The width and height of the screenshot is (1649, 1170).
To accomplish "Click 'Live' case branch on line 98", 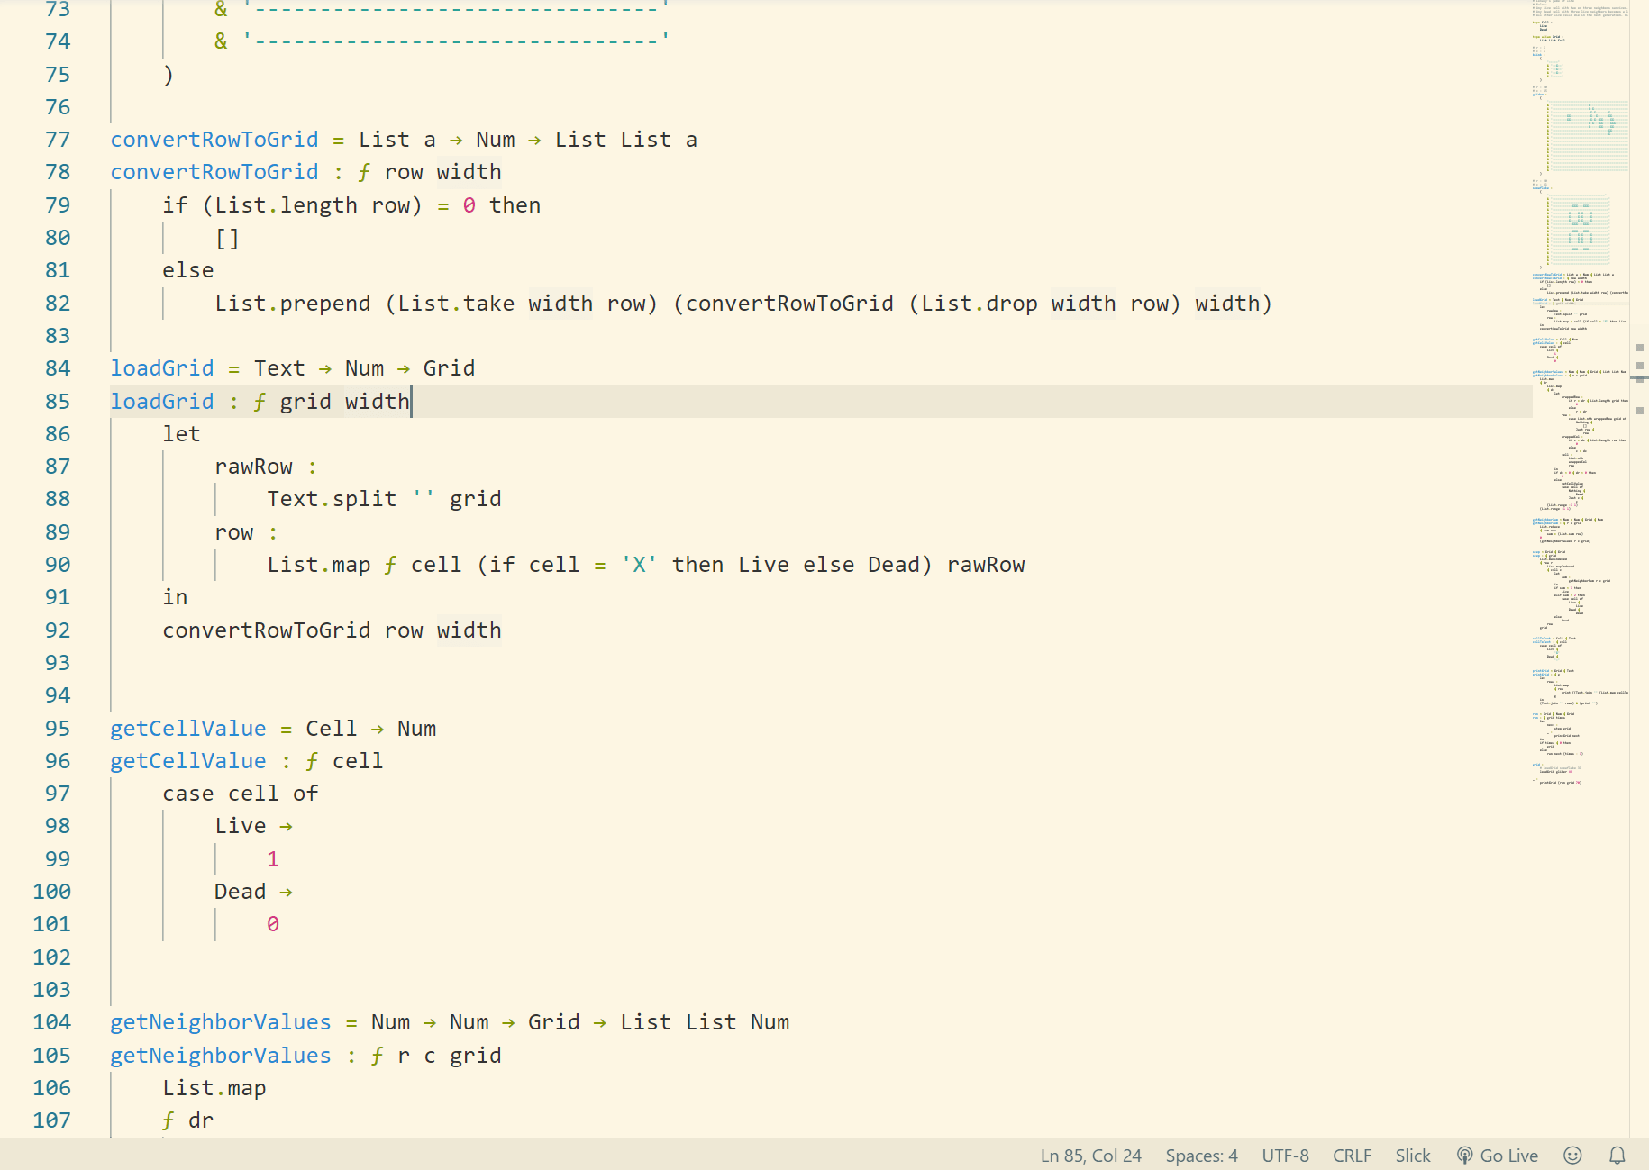I will click(241, 826).
